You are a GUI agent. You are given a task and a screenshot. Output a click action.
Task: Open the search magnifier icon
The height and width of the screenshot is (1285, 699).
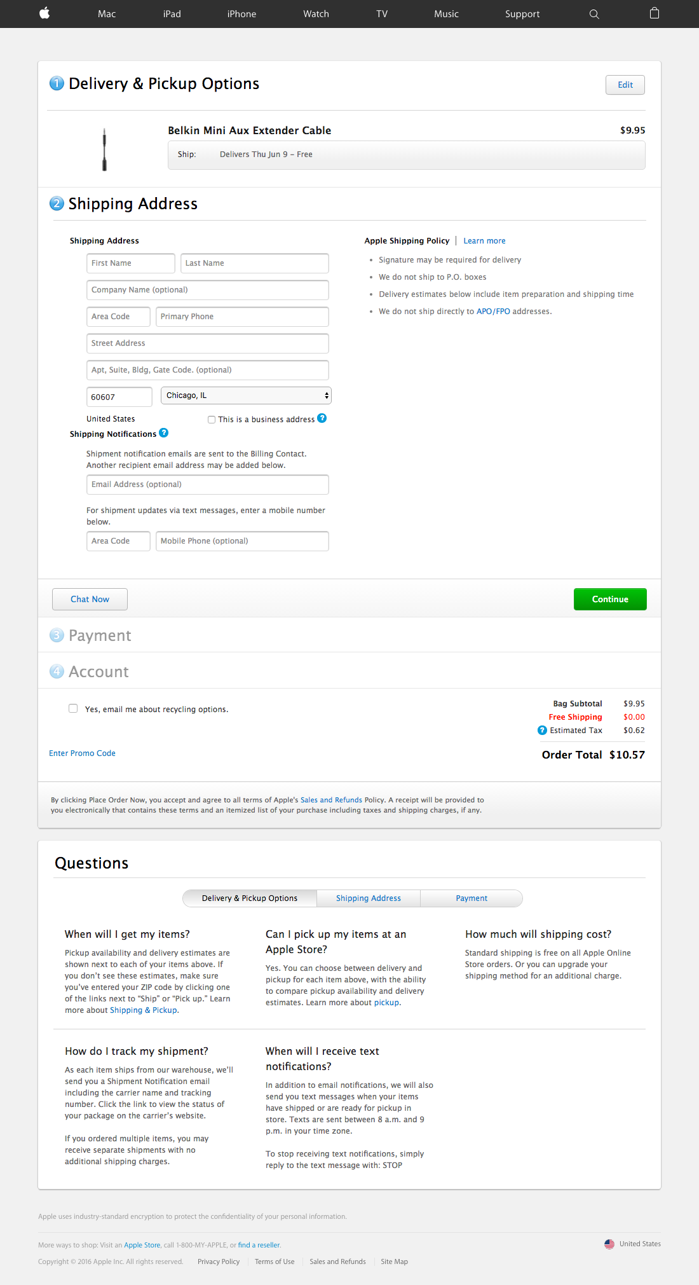tap(594, 14)
